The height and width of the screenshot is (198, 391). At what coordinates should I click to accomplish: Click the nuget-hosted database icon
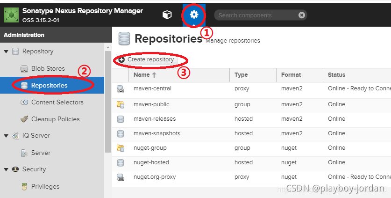[121, 162]
